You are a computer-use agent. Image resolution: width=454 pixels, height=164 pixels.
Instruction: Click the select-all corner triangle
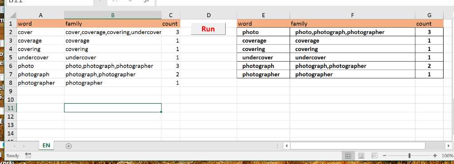pos(12,15)
